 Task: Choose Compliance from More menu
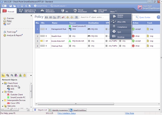click(x=121, y=27)
